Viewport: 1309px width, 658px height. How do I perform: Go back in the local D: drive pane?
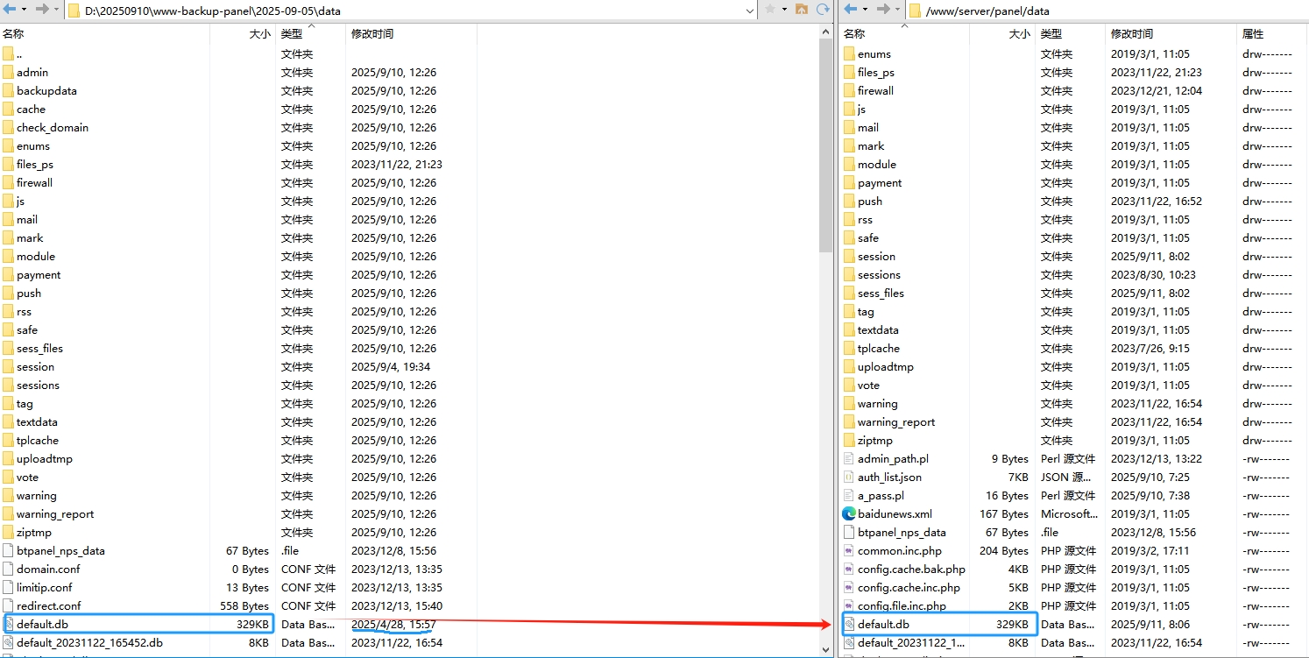(10, 10)
